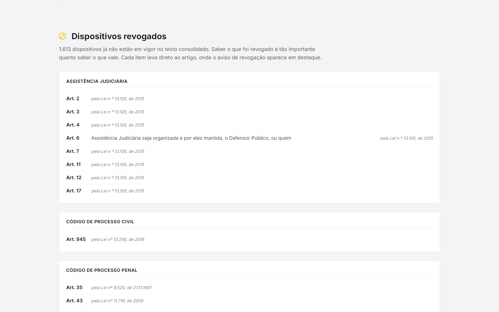The image size is (499, 312).
Task: Go to Art. 4 revoked entry
Action: (249, 125)
